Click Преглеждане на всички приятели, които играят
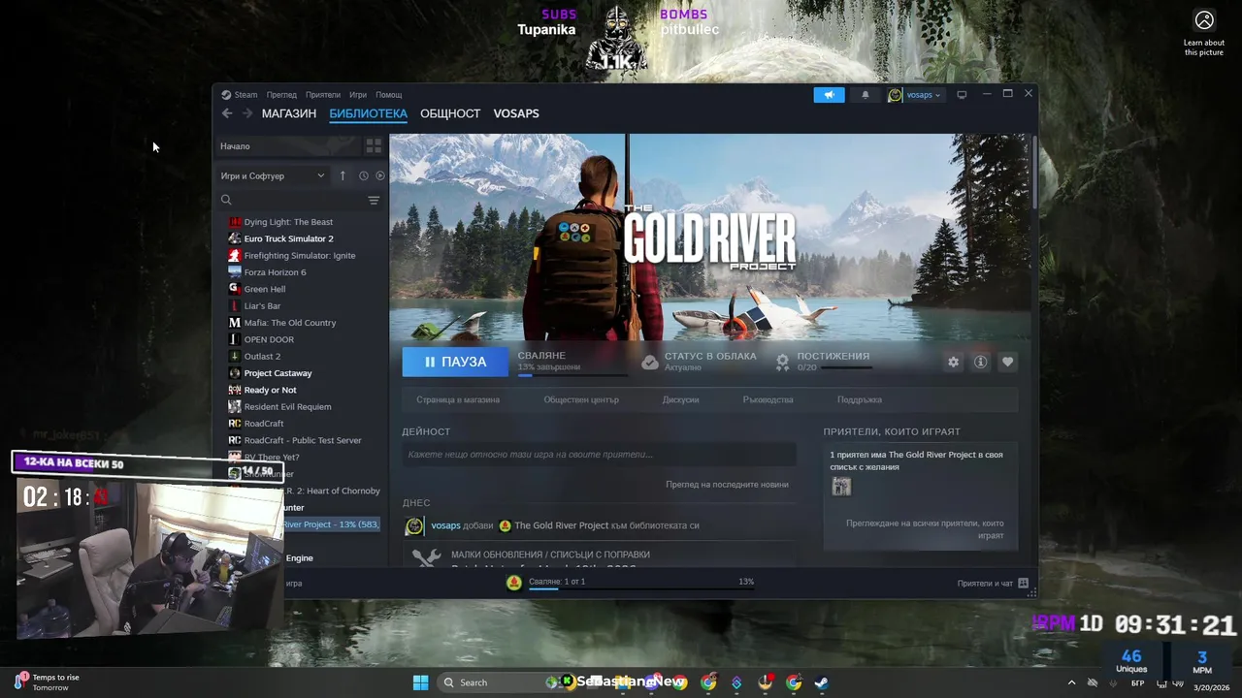This screenshot has width=1242, height=698. pos(925,529)
